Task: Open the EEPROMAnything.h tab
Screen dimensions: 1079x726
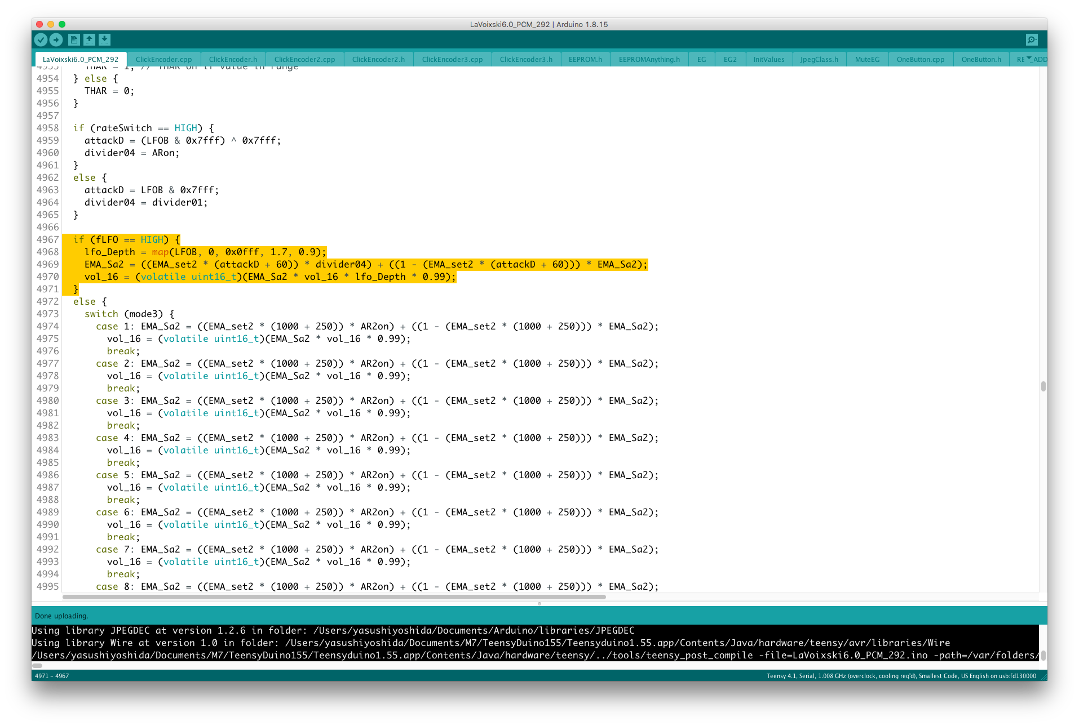Action: point(649,59)
